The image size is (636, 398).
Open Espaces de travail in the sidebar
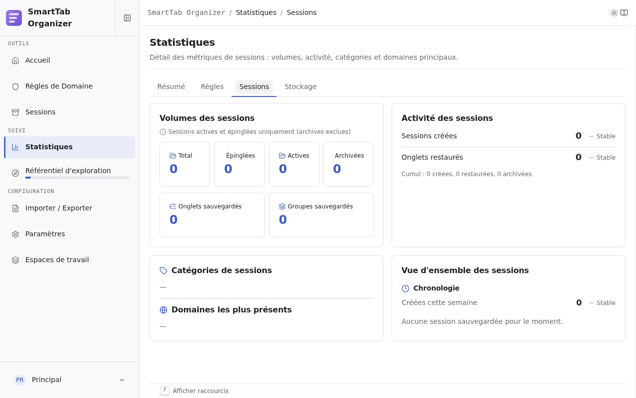pos(70,260)
